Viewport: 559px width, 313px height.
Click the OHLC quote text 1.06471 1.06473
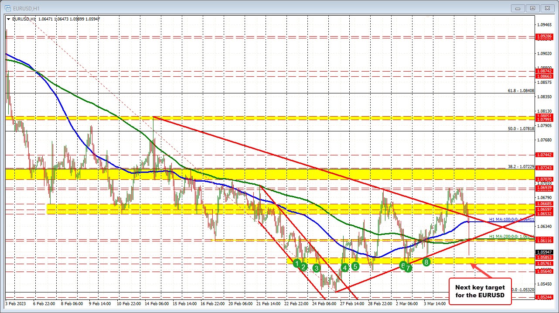pyautogui.click(x=53, y=19)
